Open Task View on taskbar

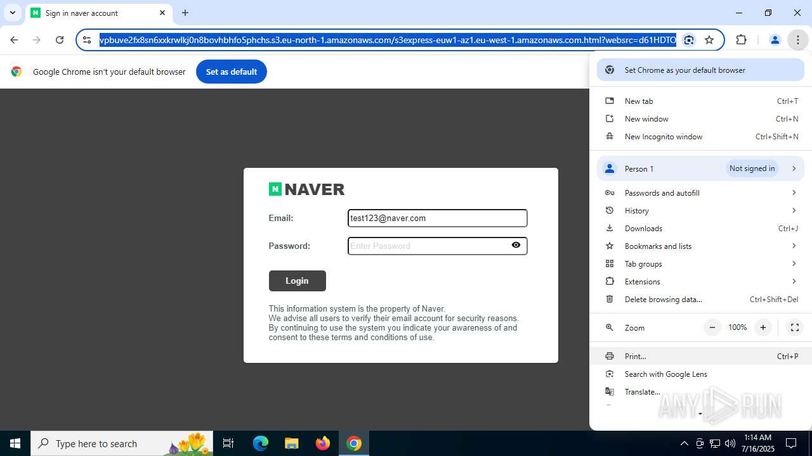click(229, 443)
